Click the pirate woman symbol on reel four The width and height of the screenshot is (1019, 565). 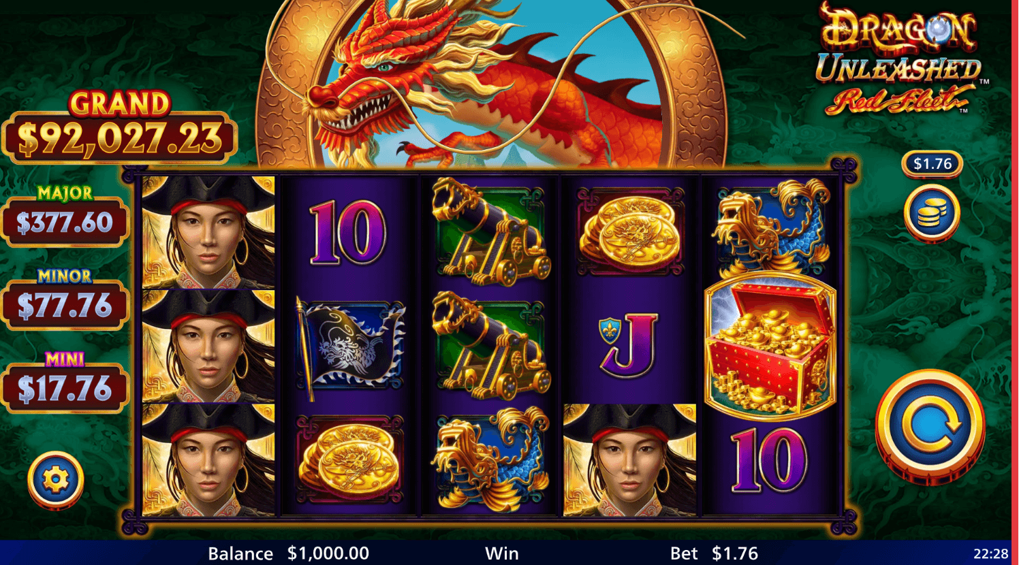[x=630, y=459]
